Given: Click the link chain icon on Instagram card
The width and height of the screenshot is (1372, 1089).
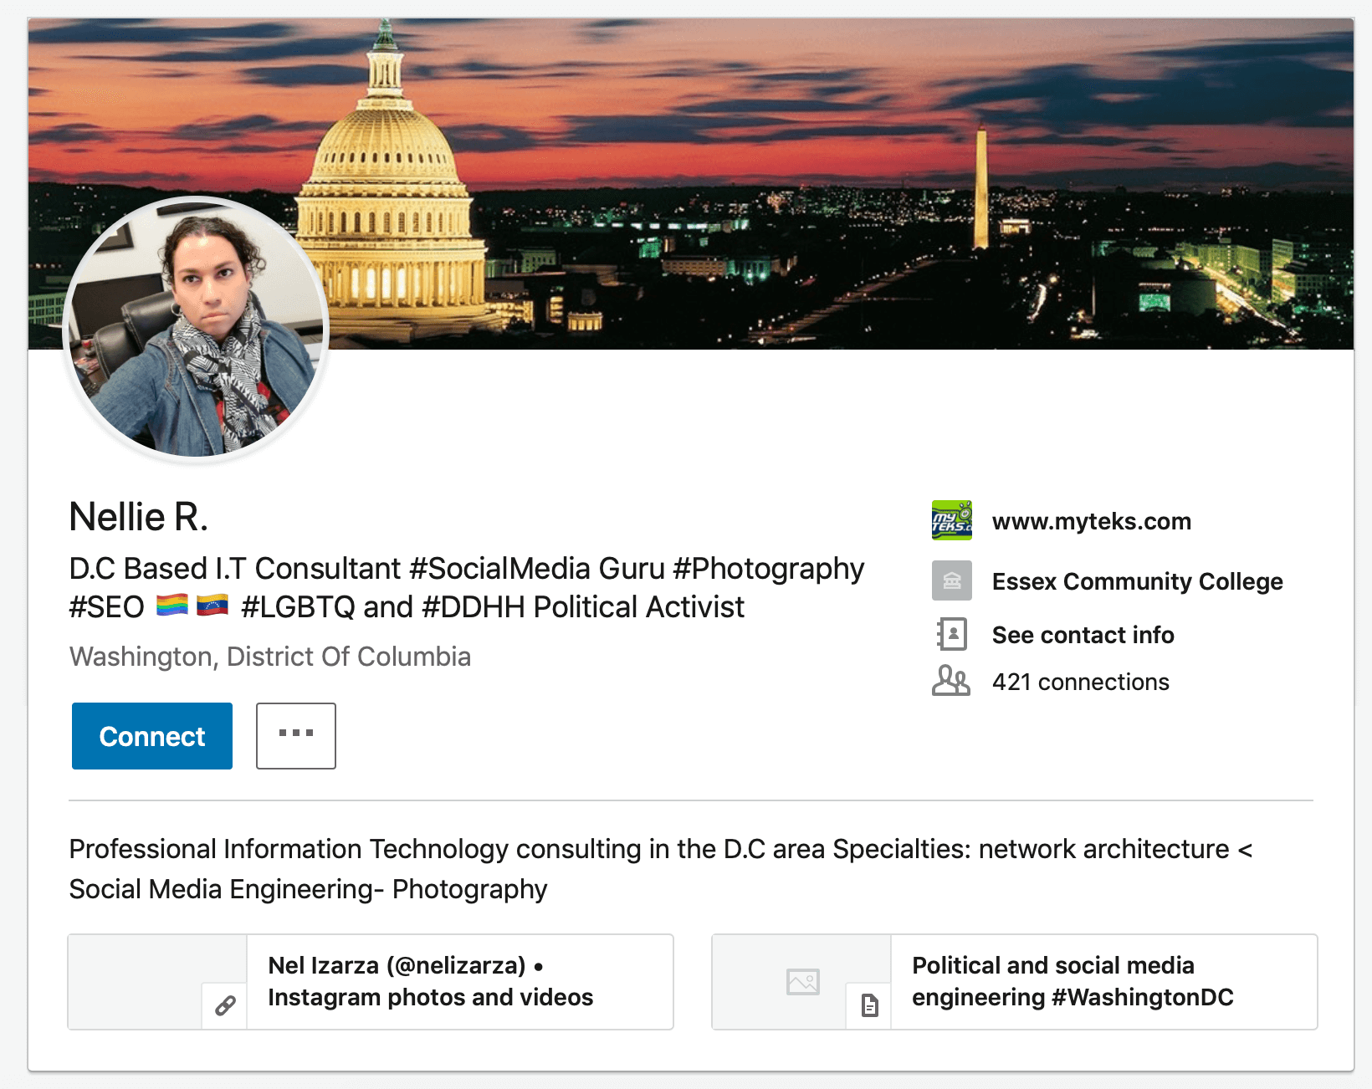Looking at the screenshot, I should [x=225, y=1005].
